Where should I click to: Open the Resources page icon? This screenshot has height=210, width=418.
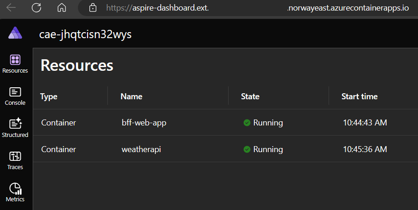pos(15,60)
